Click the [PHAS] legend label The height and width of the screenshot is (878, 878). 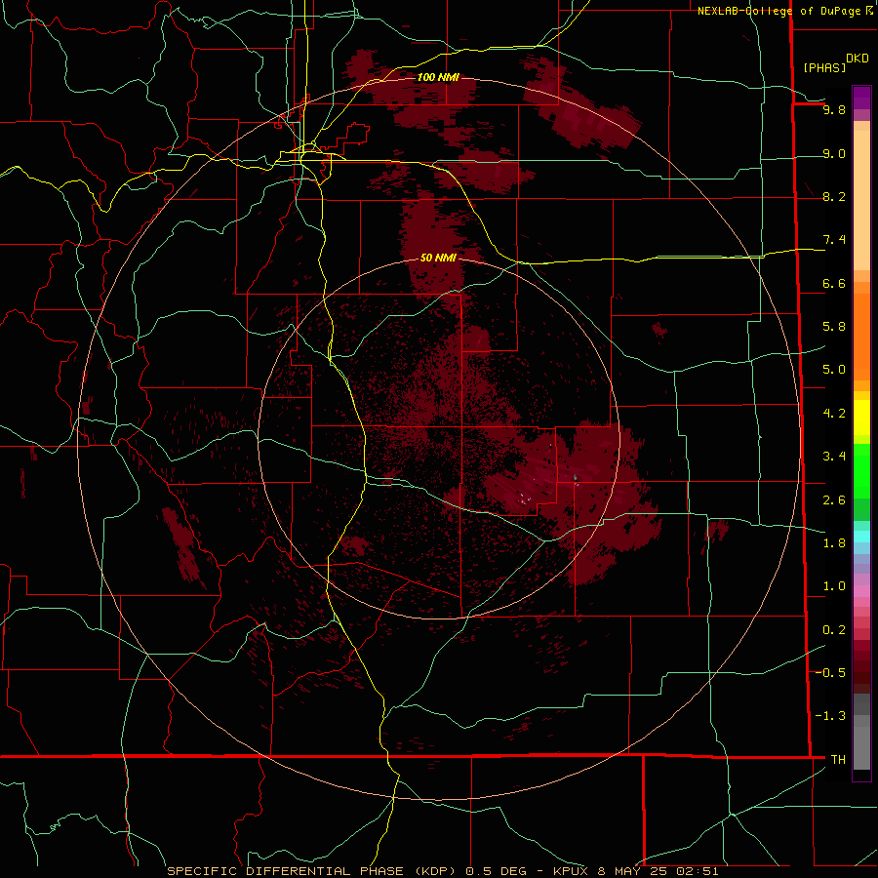(824, 67)
